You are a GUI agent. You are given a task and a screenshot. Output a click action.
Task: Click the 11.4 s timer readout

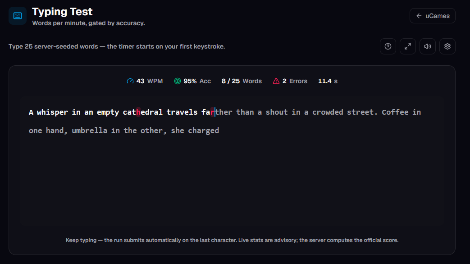pyautogui.click(x=328, y=81)
